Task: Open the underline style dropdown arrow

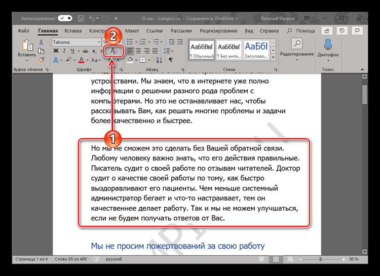Action: pyautogui.click(x=79, y=51)
